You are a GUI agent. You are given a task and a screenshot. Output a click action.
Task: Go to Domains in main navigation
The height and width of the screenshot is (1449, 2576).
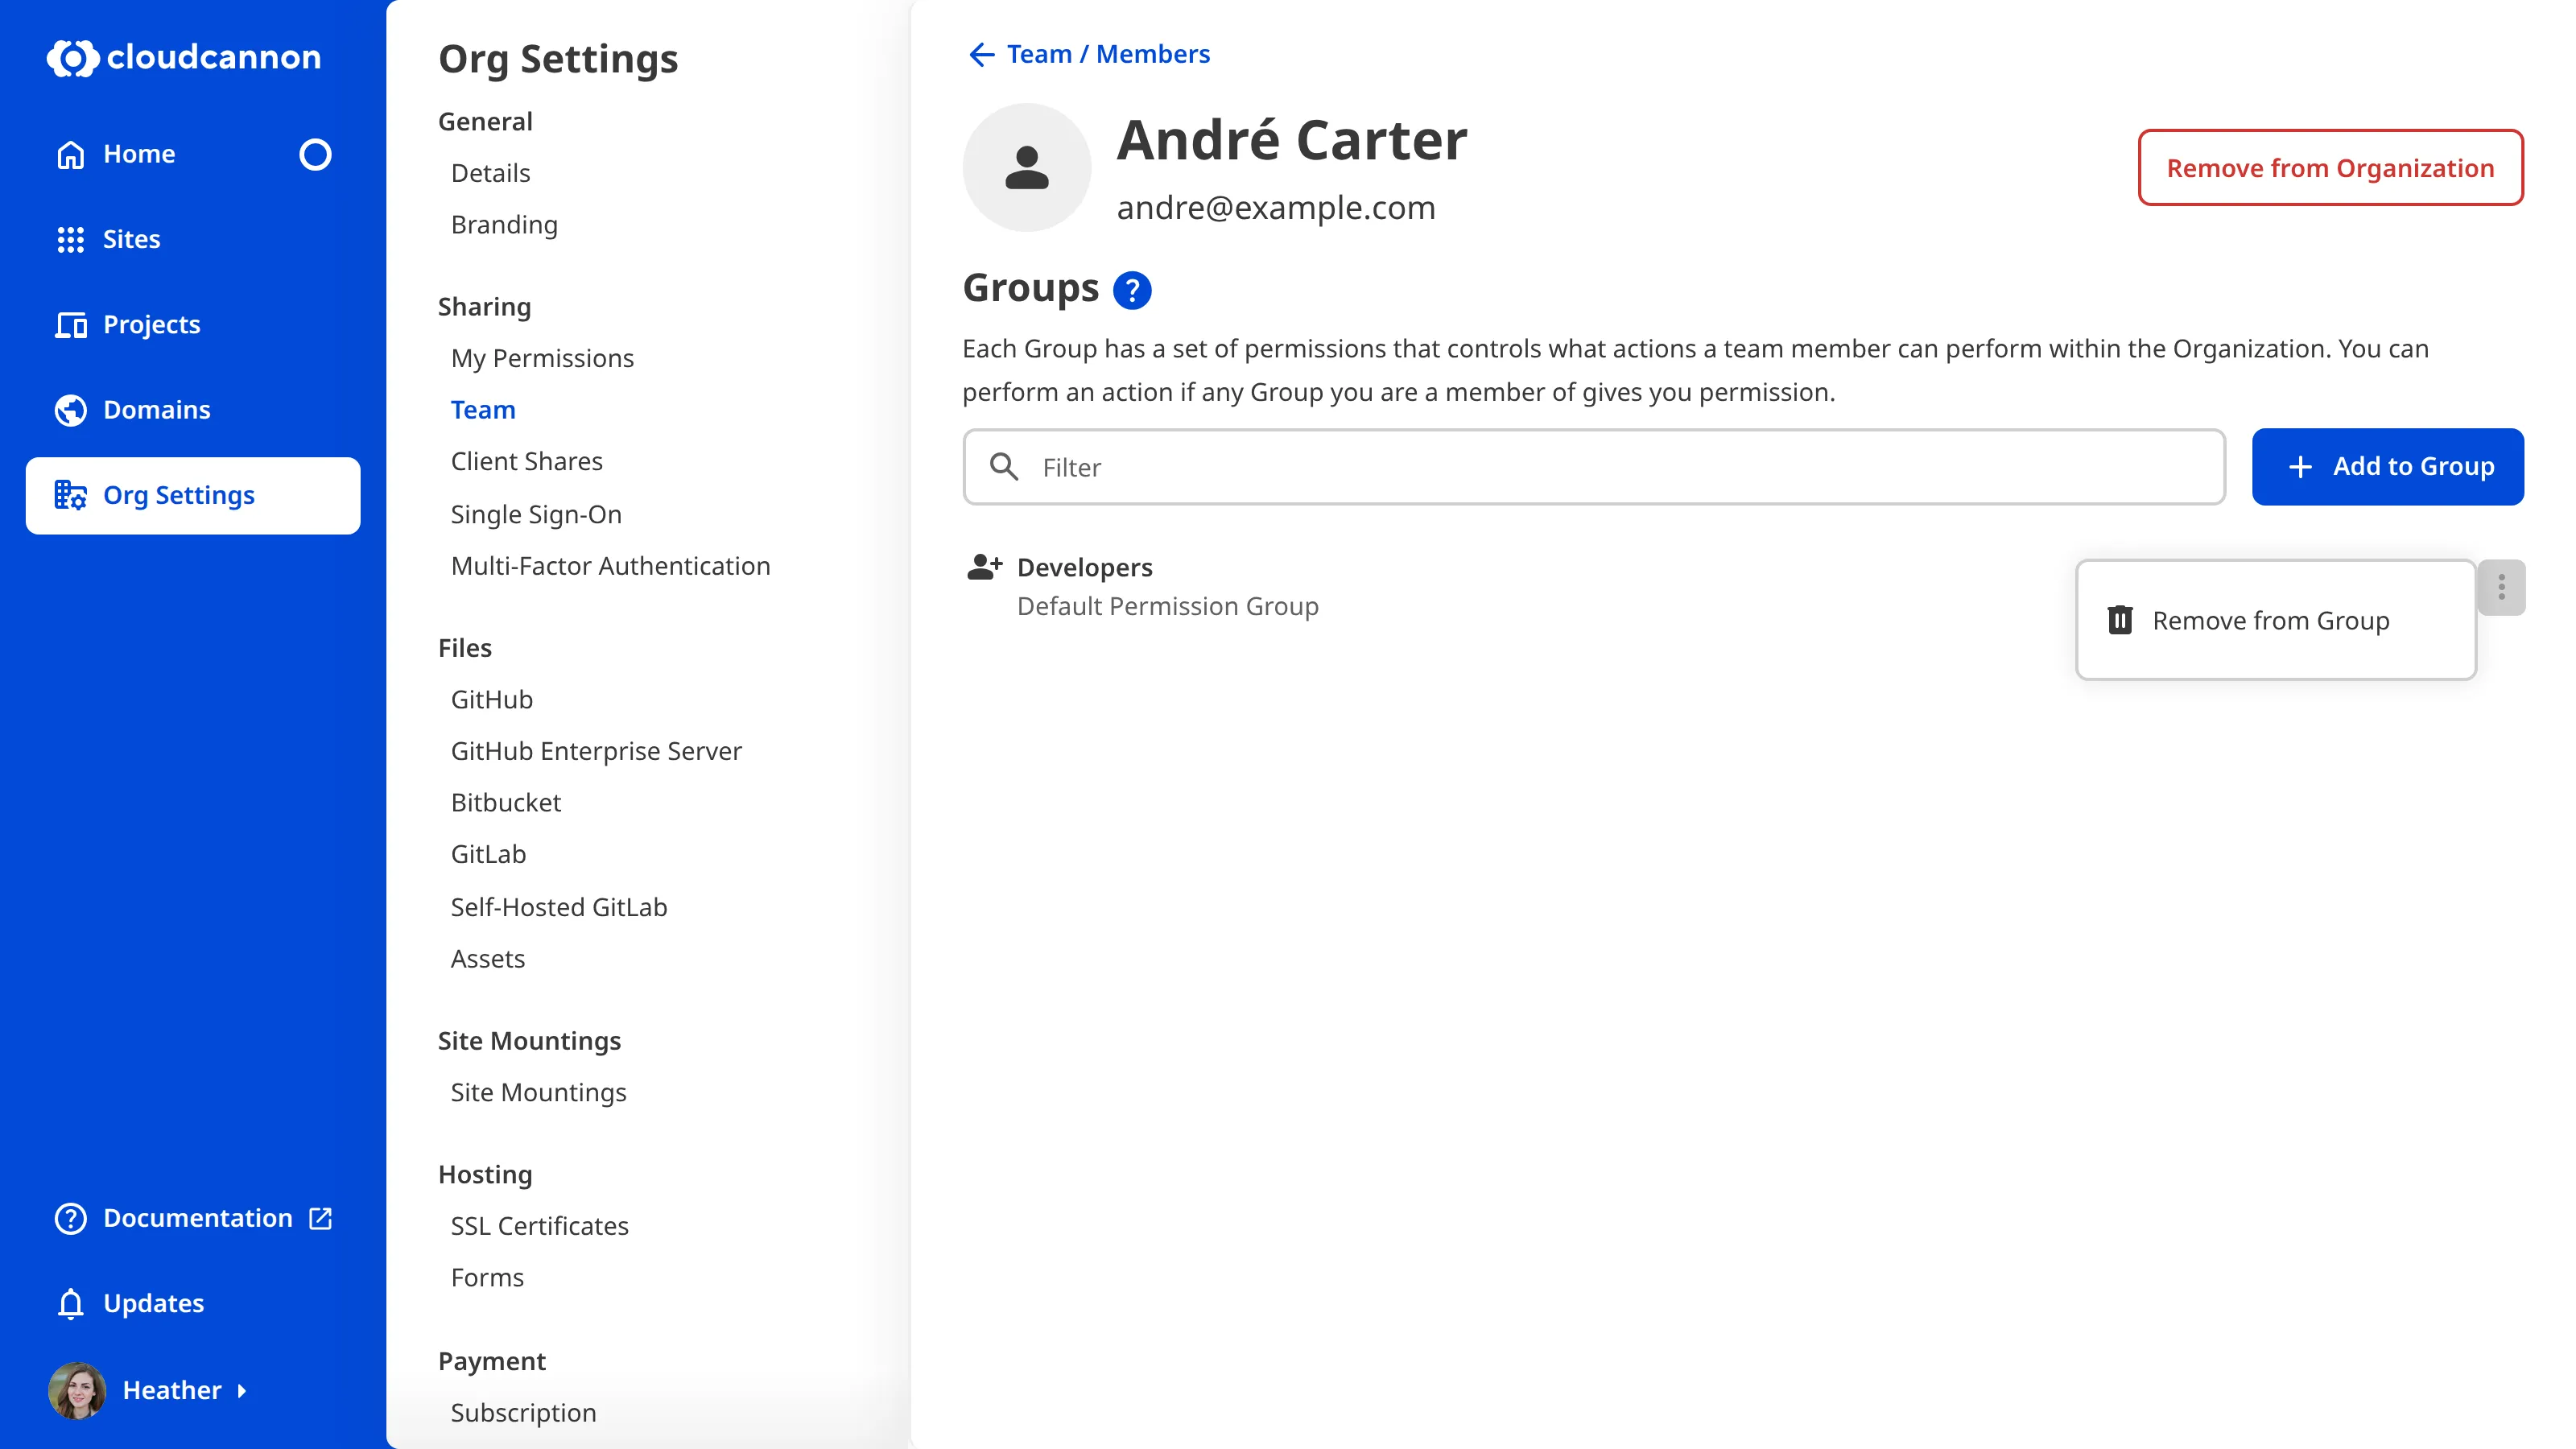(193, 410)
